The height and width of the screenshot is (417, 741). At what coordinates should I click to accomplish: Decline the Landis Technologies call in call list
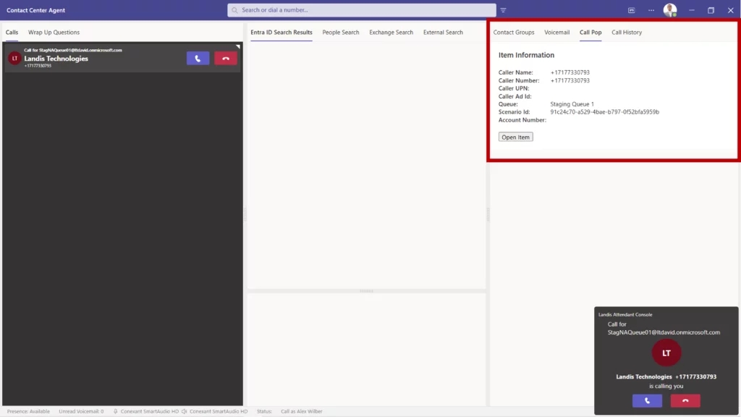point(226,59)
